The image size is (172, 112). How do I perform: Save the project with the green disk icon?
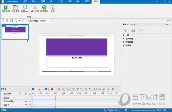click(11, 21)
